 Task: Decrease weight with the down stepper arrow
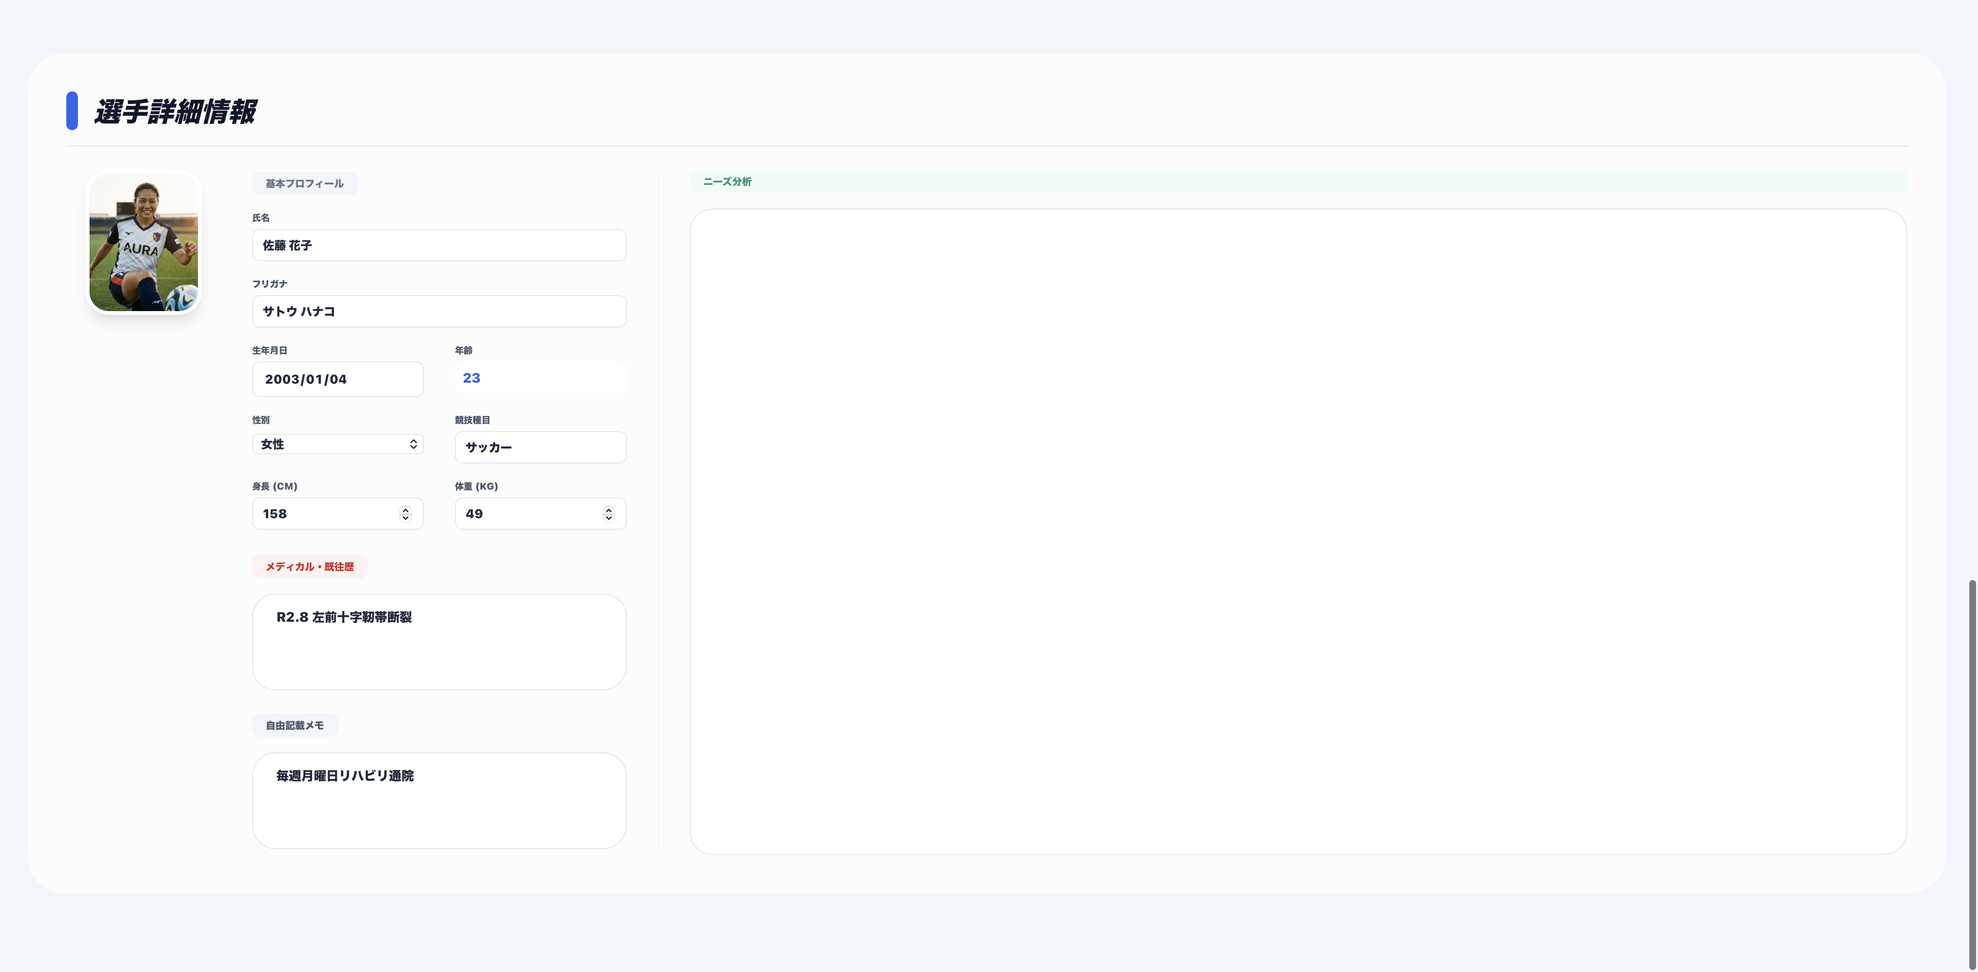pyautogui.click(x=608, y=518)
